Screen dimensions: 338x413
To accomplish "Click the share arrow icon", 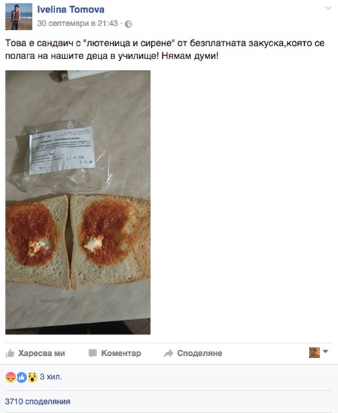I will coord(168,353).
